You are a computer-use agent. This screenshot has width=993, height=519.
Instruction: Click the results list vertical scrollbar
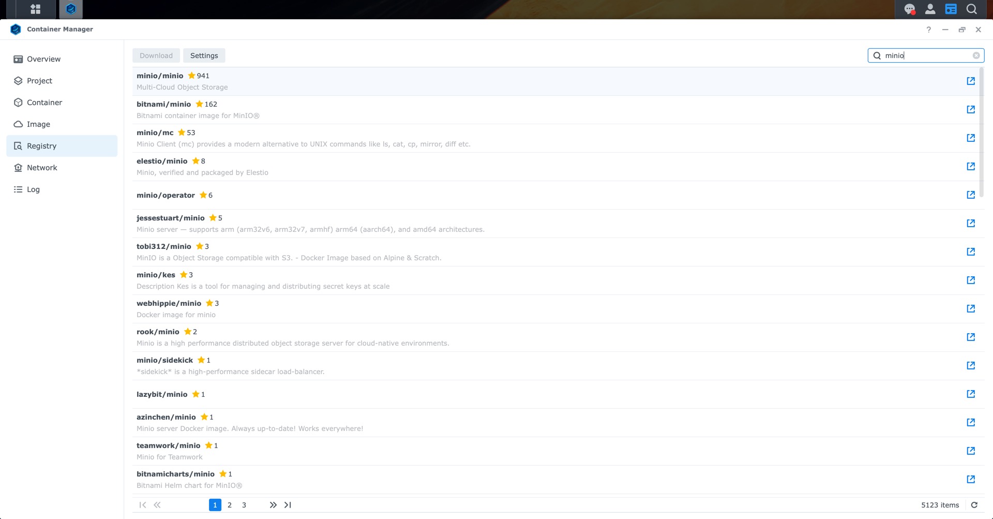982,132
